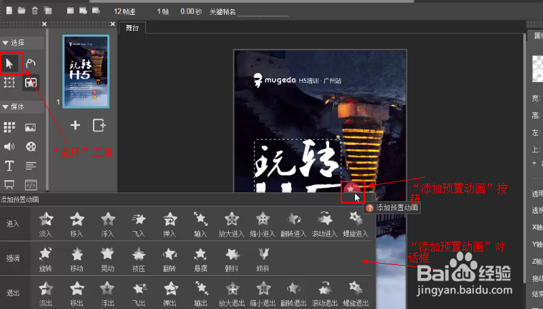Select page 1 thumbnail

click(x=86, y=71)
